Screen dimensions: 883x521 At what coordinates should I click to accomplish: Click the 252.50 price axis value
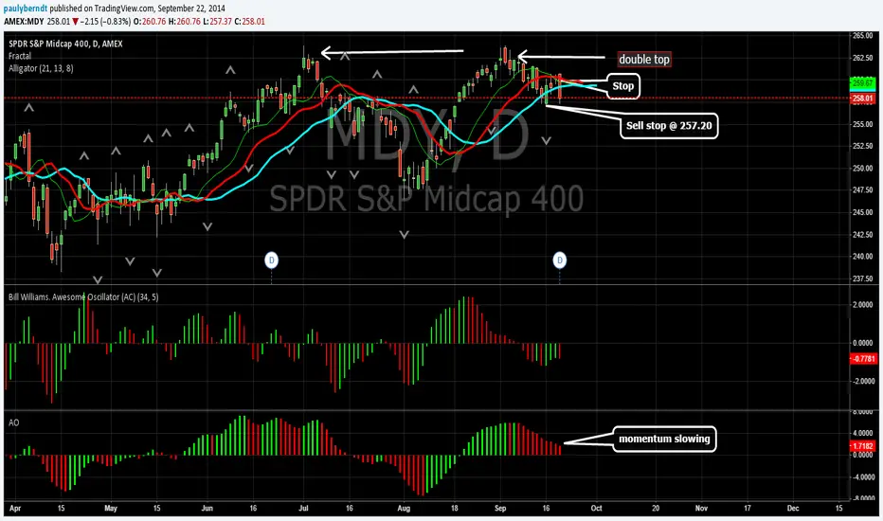click(x=862, y=146)
